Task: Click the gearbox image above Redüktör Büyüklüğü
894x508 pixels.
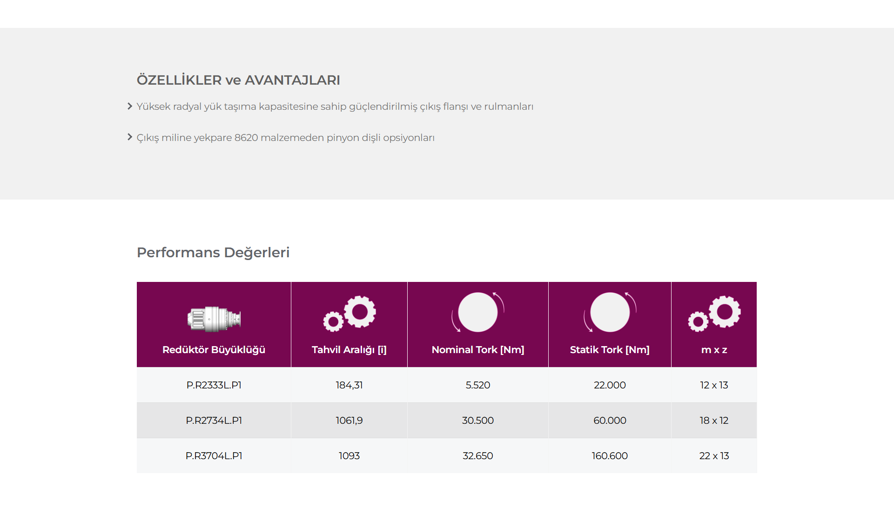Action: pos(214,319)
